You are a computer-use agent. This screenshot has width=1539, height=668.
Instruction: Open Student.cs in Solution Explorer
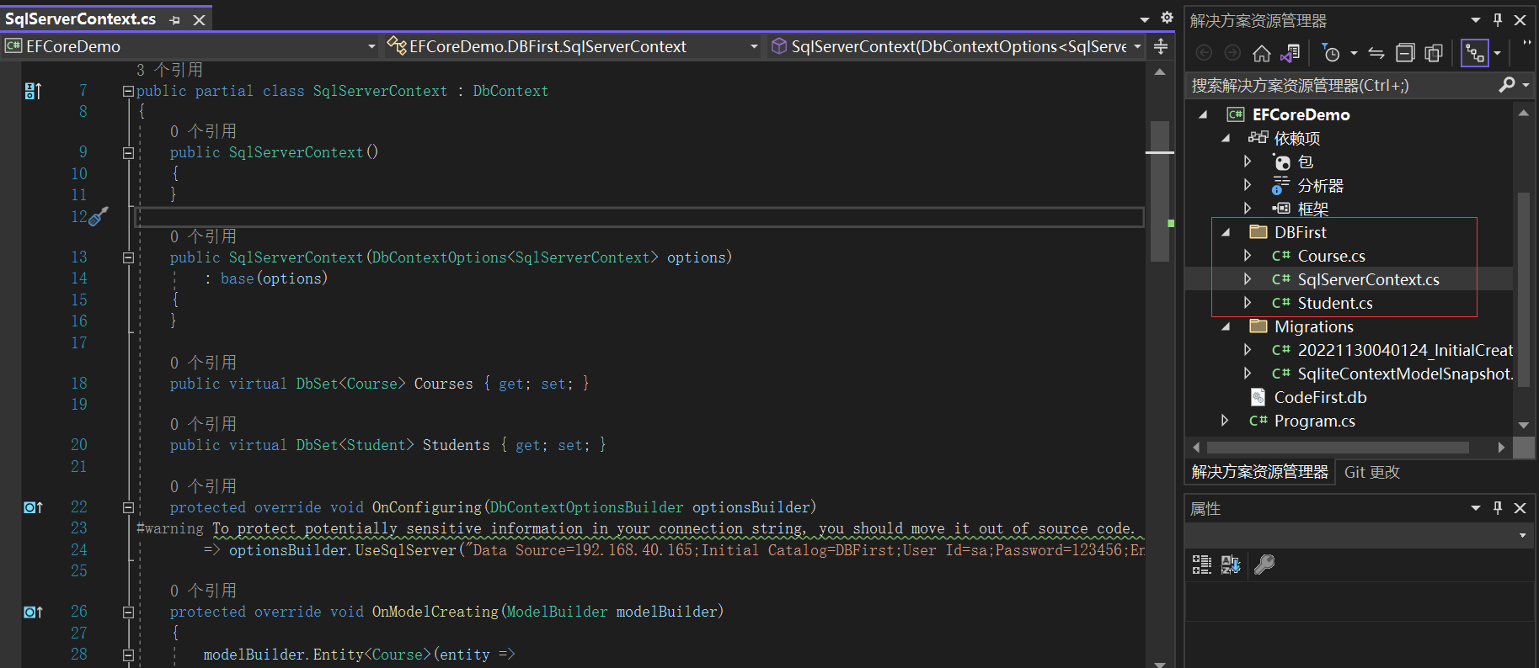(x=1334, y=303)
